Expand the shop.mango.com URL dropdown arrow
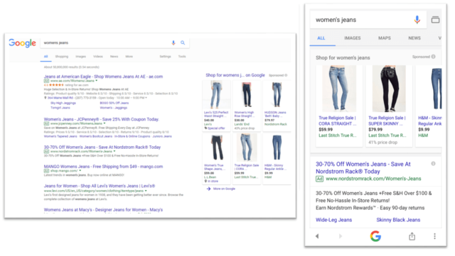The image size is (455, 256). (x=80, y=171)
